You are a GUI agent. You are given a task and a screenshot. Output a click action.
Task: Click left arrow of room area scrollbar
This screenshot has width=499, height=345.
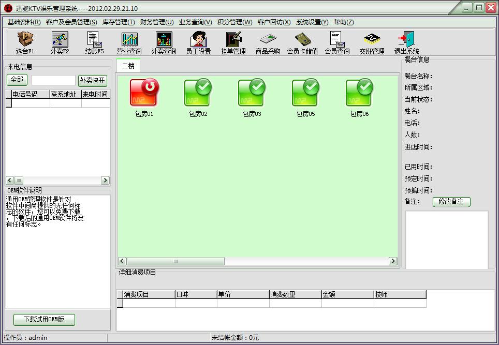(x=122, y=261)
